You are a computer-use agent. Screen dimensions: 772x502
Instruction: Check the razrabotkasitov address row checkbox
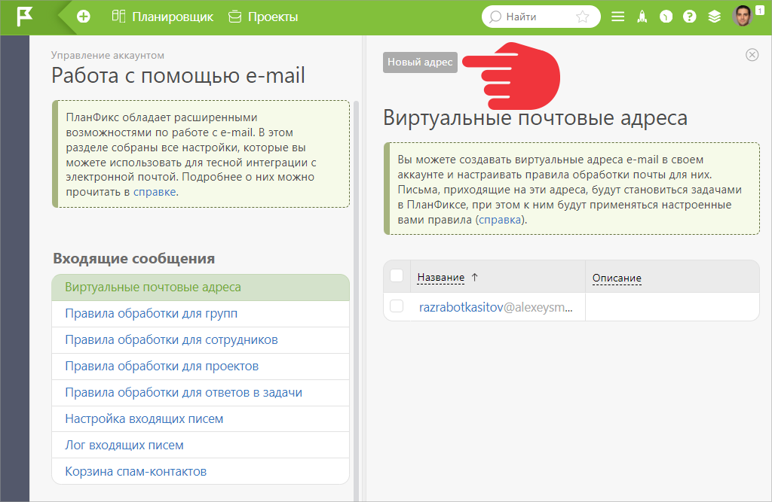(397, 306)
